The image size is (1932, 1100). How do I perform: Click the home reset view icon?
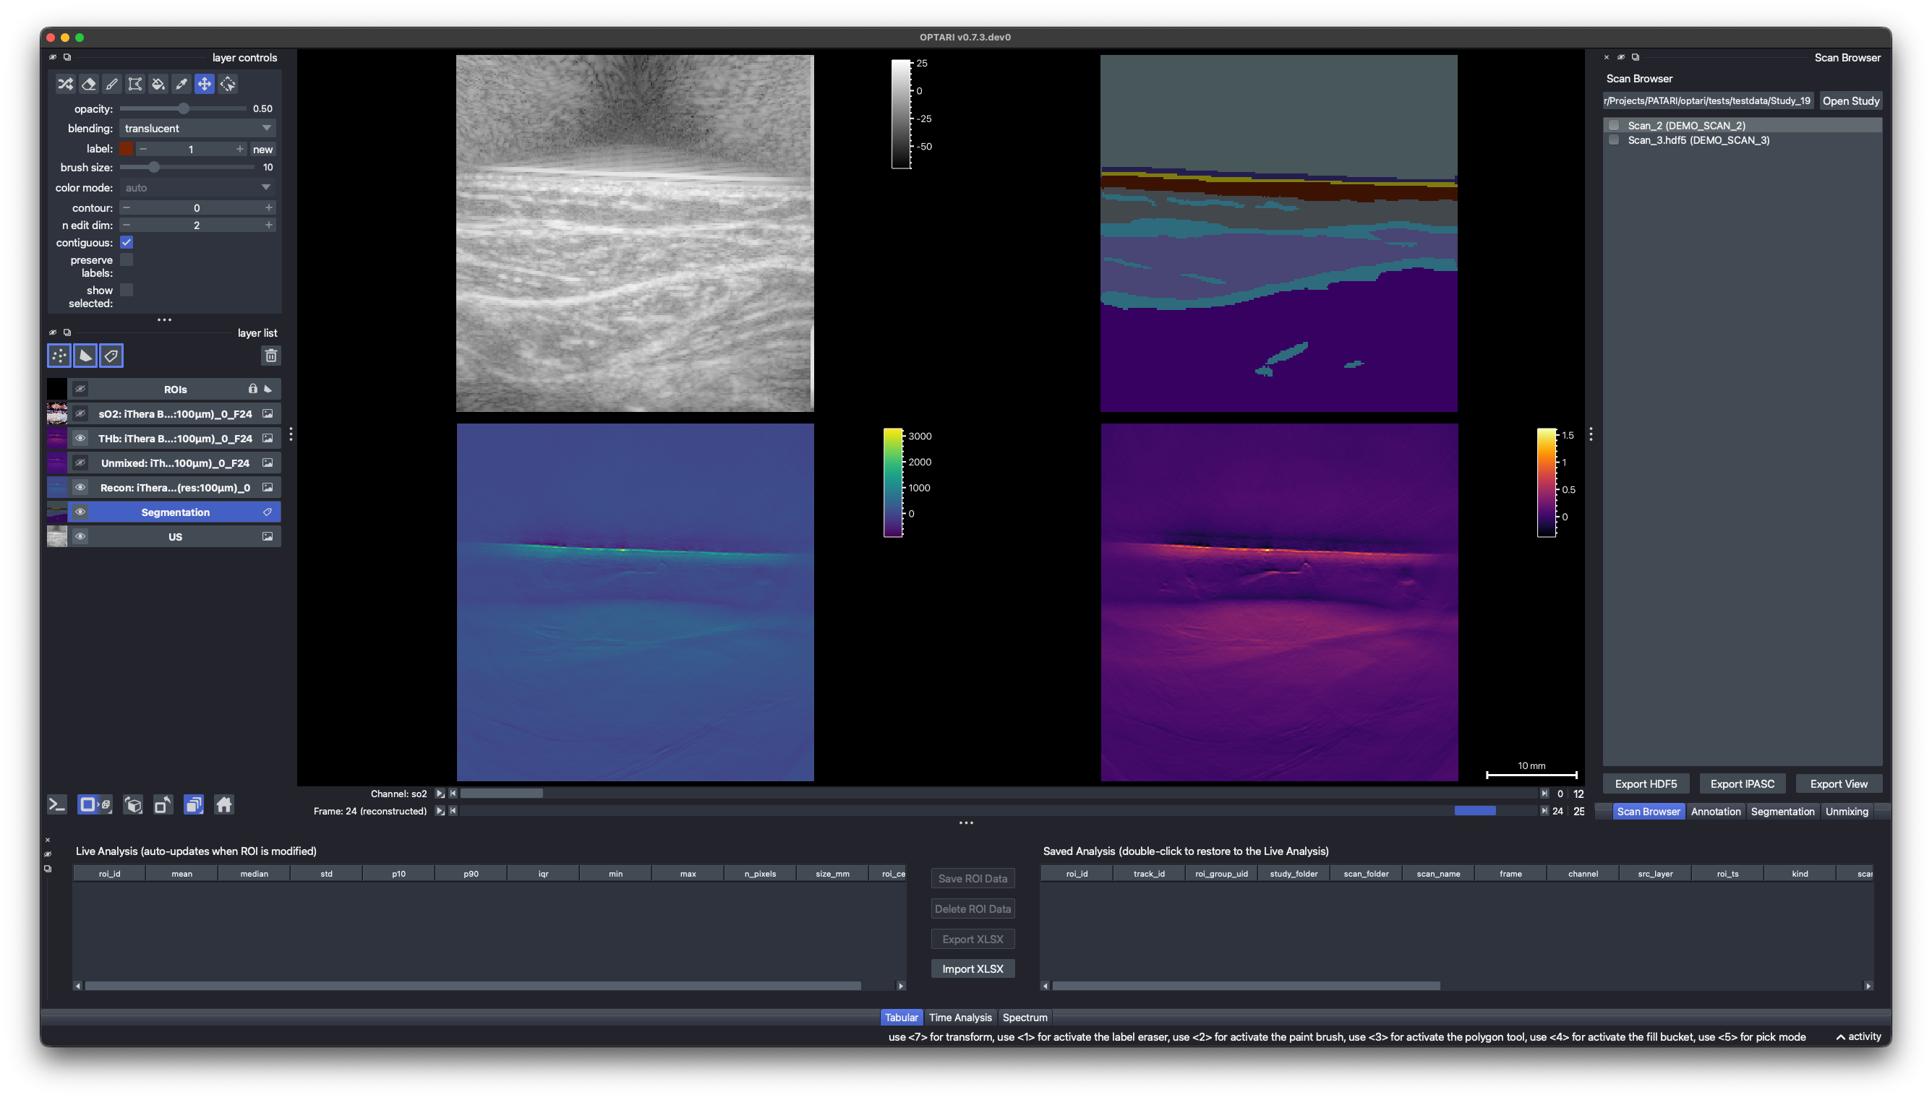[x=223, y=804]
